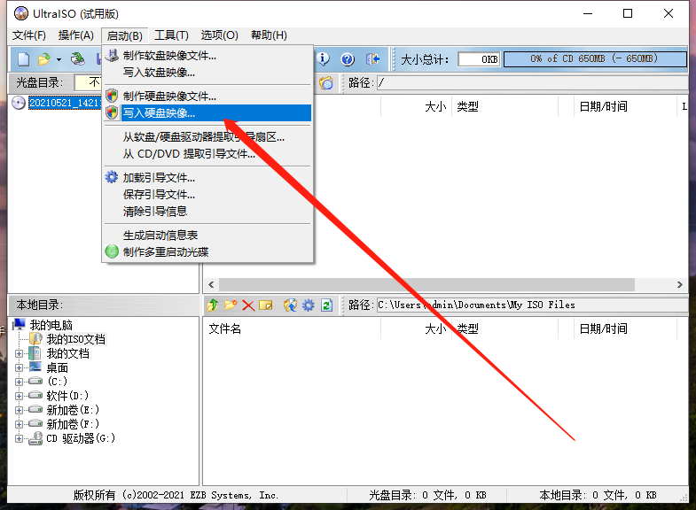Click the horizontal scrollbar right arrow
This screenshot has width=696, height=510.
(x=679, y=284)
